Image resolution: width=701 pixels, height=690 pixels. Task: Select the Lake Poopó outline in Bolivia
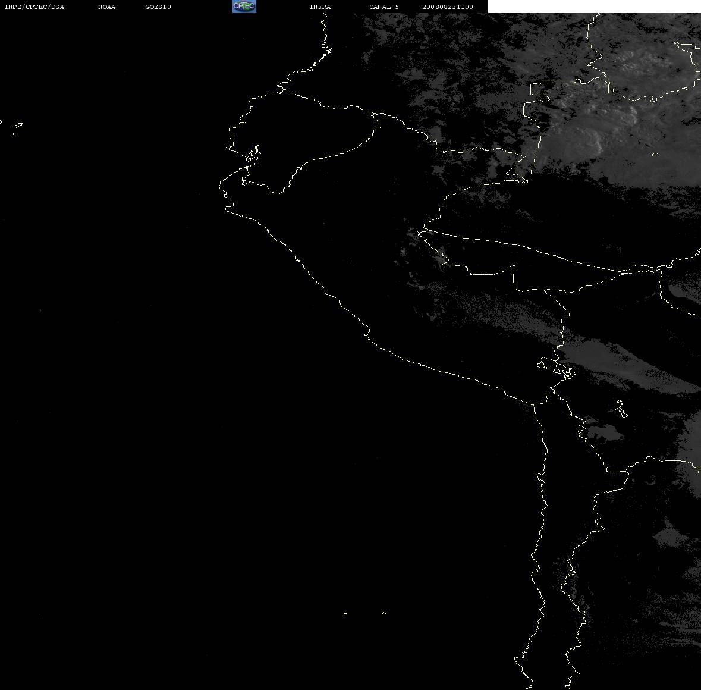(621, 409)
